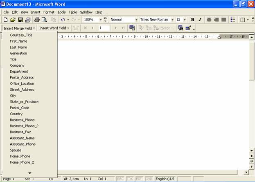
Task: Expand more merge fields at list bottom
Action: tap(30, 173)
